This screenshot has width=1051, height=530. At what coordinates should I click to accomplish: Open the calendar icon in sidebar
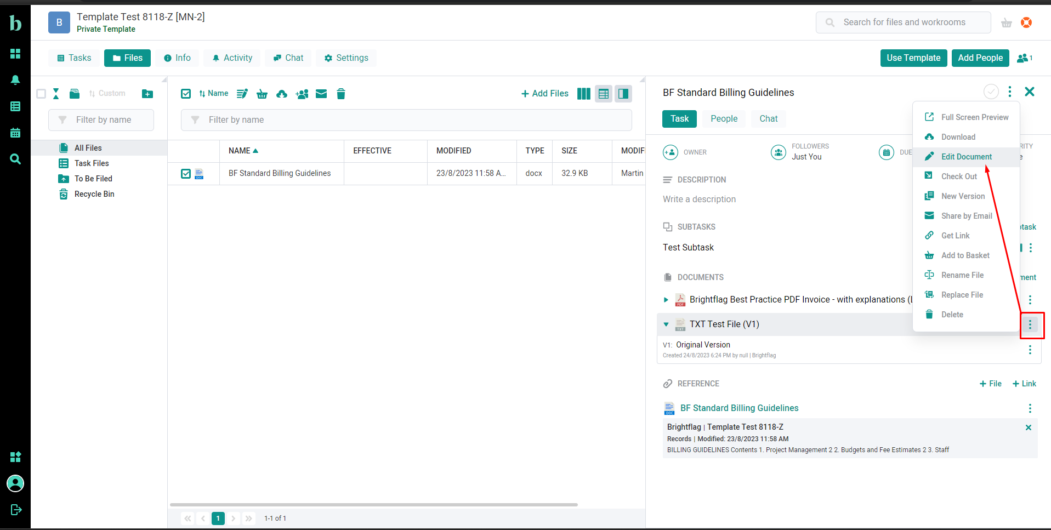15,133
